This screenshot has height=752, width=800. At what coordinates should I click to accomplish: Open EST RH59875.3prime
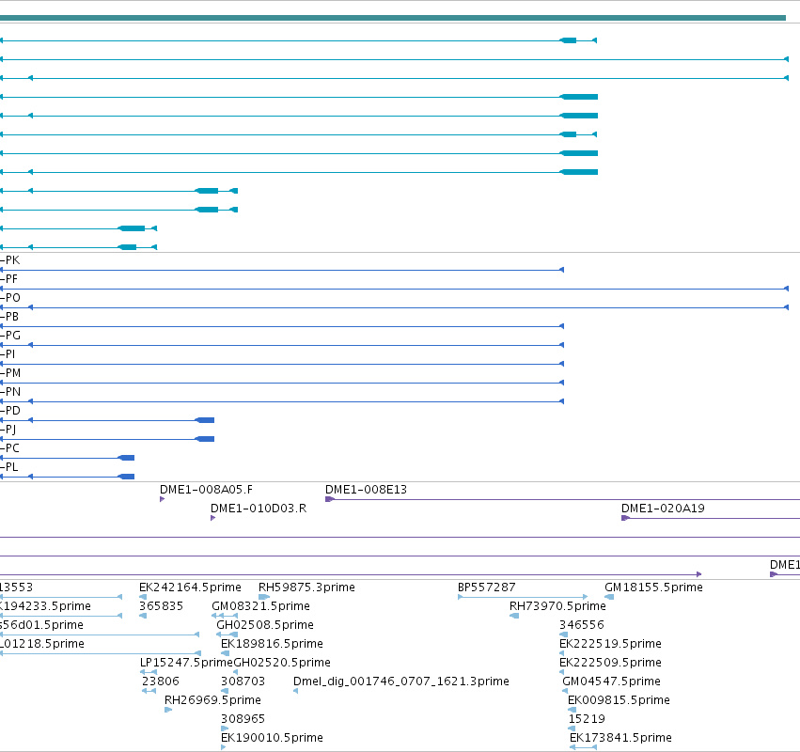tap(306, 587)
